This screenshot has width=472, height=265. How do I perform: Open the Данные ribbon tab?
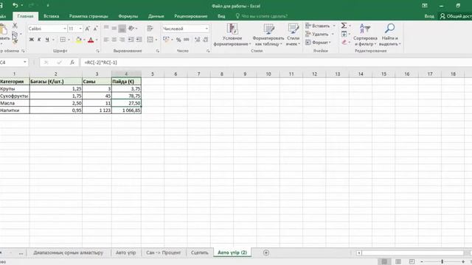(x=156, y=16)
